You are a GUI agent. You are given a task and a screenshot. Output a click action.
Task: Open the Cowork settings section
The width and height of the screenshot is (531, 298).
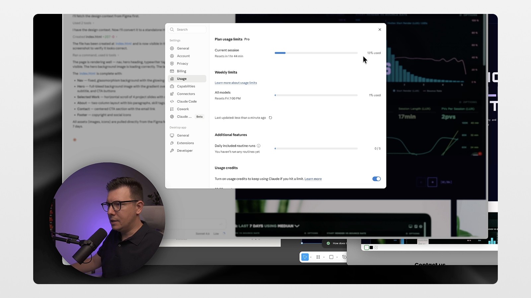click(x=187, y=109)
